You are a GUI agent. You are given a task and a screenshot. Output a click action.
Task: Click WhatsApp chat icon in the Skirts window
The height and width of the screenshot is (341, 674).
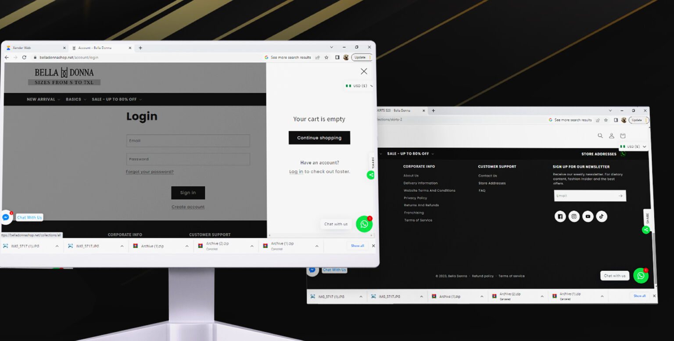click(x=641, y=276)
